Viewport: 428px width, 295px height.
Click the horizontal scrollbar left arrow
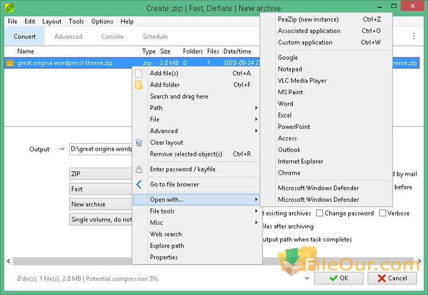9,261
